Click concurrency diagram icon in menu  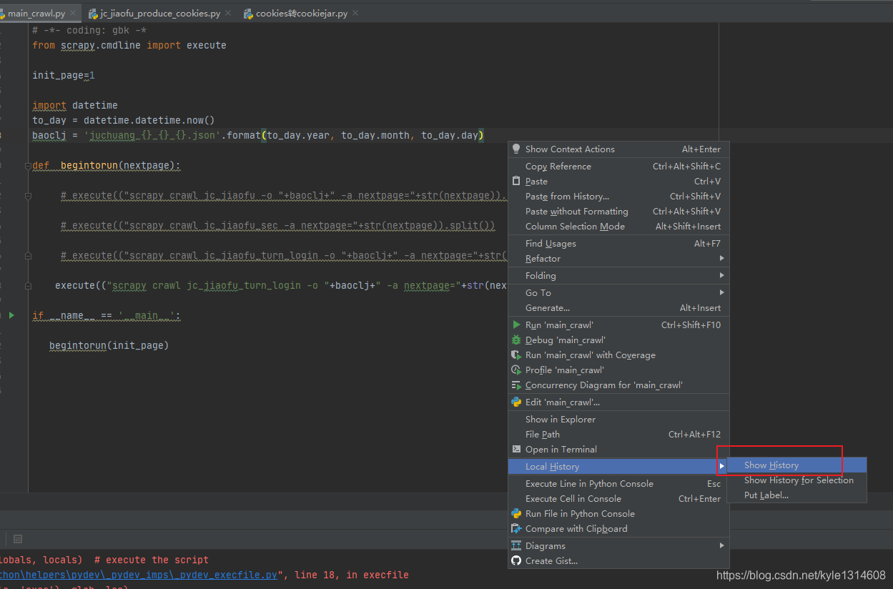tap(516, 385)
